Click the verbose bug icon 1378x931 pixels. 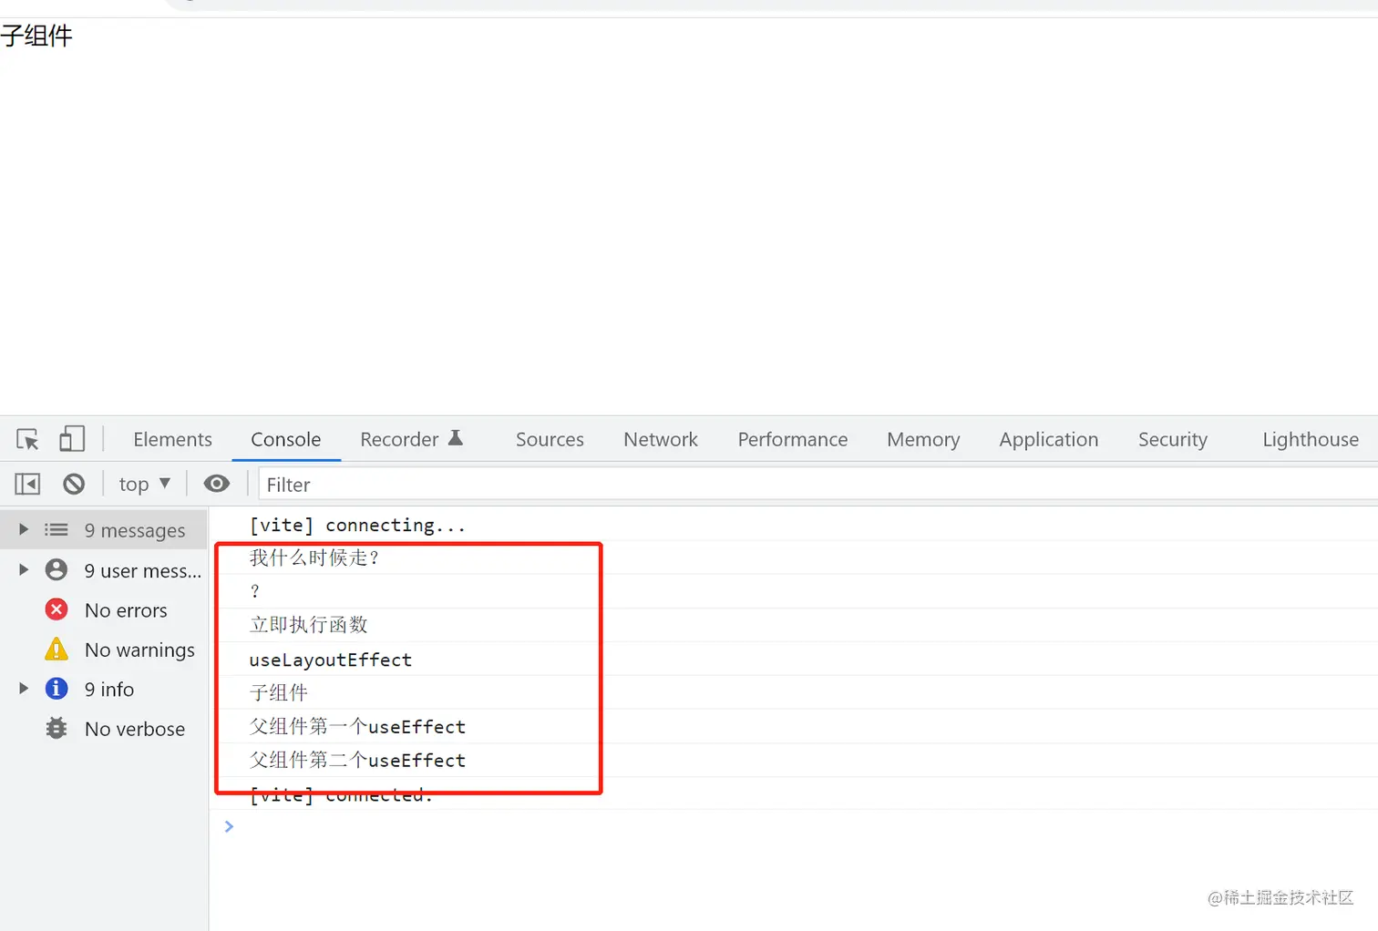(x=57, y=729)
